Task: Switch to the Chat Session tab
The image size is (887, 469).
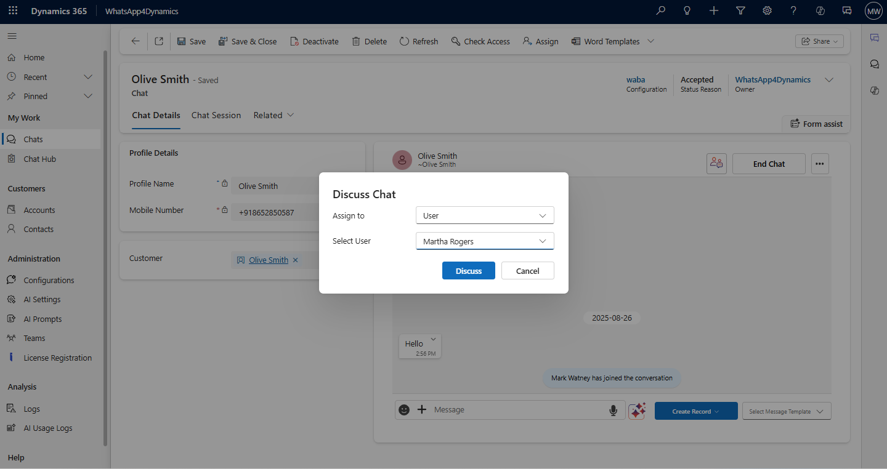Action: pos(216,115)
